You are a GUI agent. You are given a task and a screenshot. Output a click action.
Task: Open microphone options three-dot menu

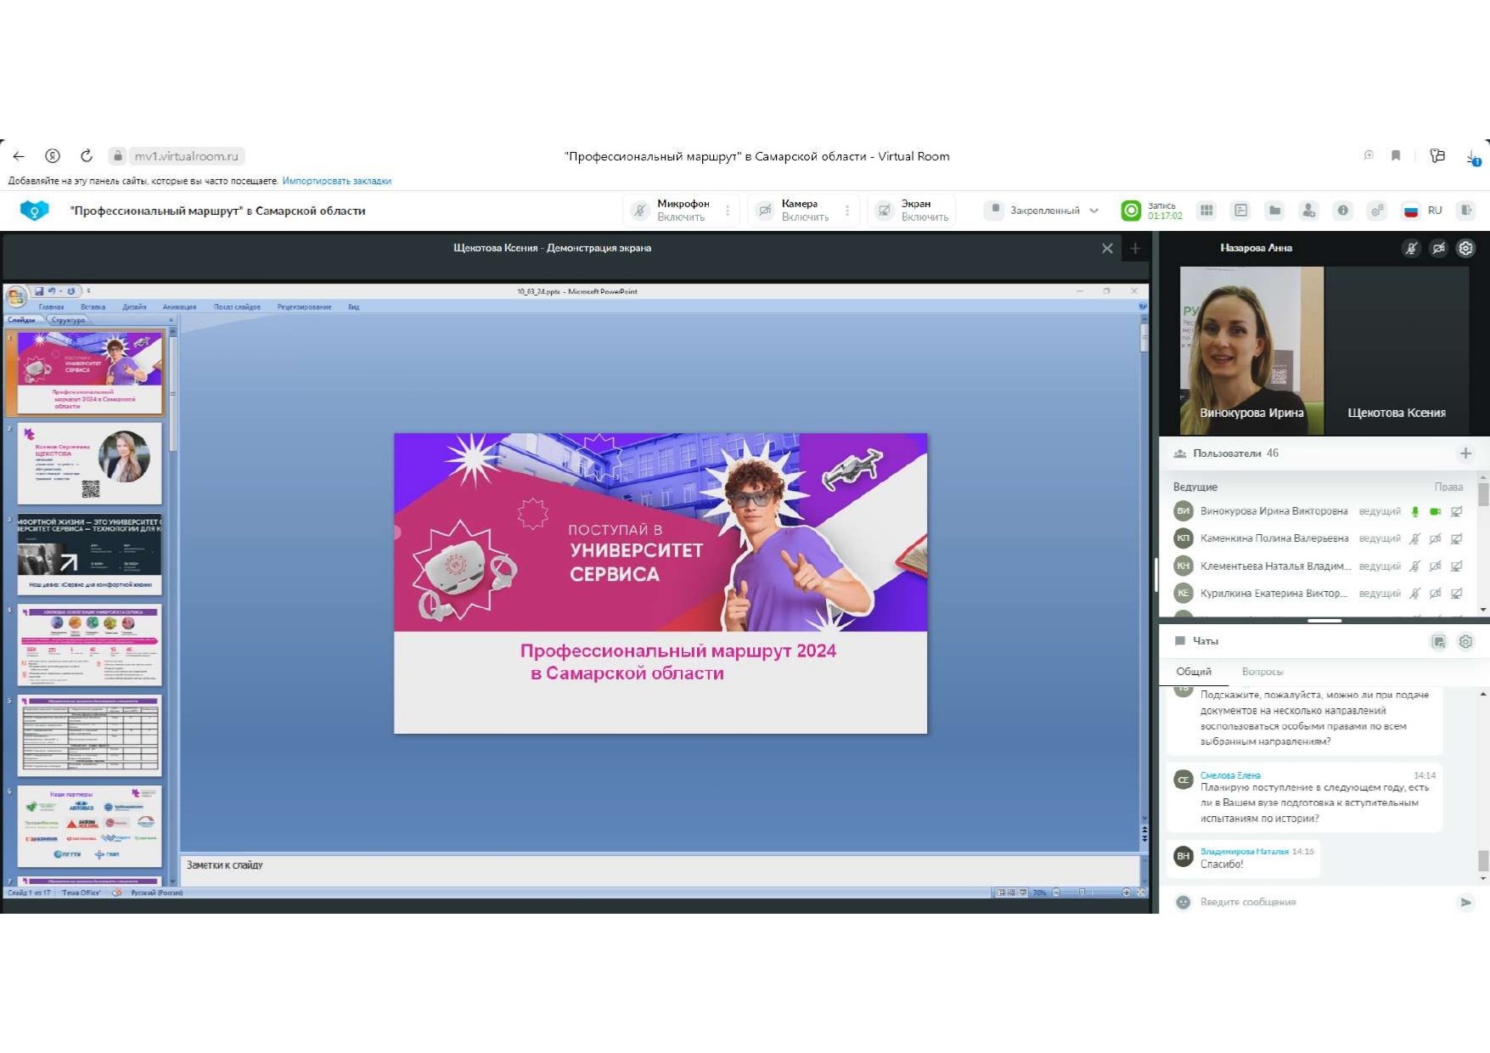tap(728, 211)
